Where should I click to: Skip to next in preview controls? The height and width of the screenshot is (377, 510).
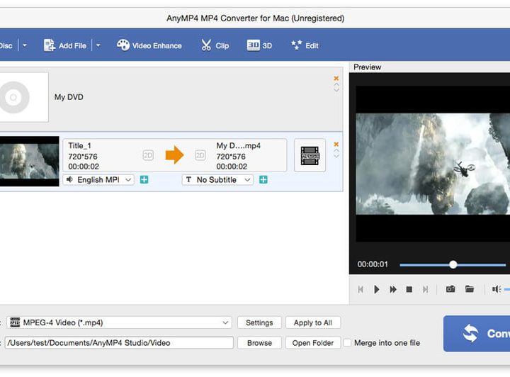point(426,289)
